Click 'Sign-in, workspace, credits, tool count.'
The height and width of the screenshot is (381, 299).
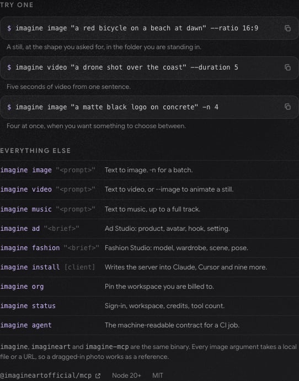coord(164,306)
